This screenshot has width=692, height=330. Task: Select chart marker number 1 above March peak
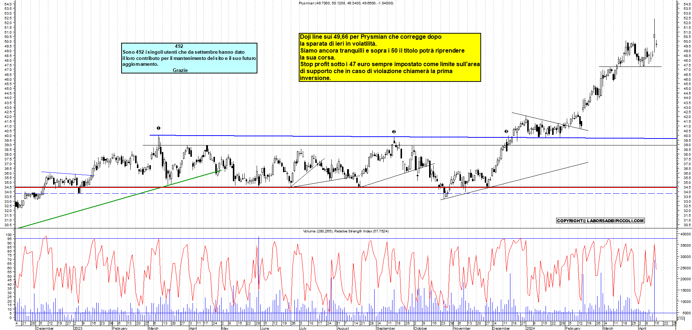pyautogui.click(x=159, y=128)
